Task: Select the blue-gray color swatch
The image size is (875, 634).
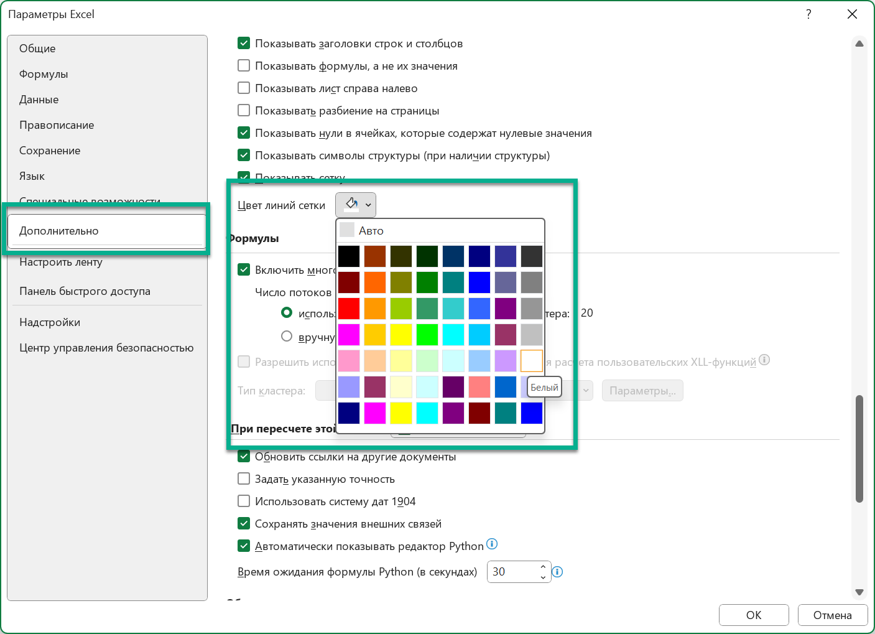Action: [x=506, y=282]
